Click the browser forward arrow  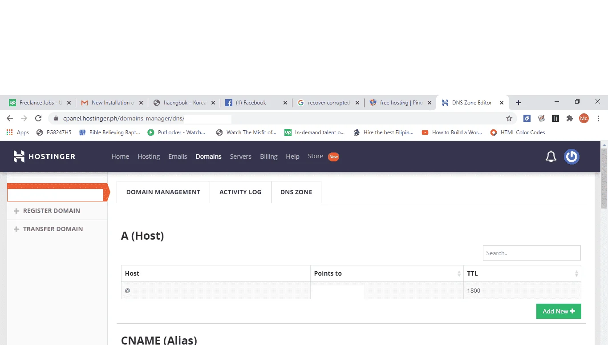[24, 118]
